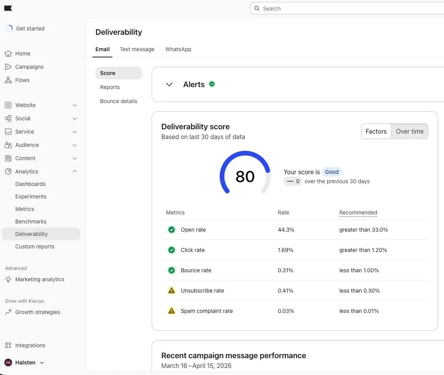Click the Spam complaint rate warning icon
Screen dimensions: 444x375
point(172,311)
